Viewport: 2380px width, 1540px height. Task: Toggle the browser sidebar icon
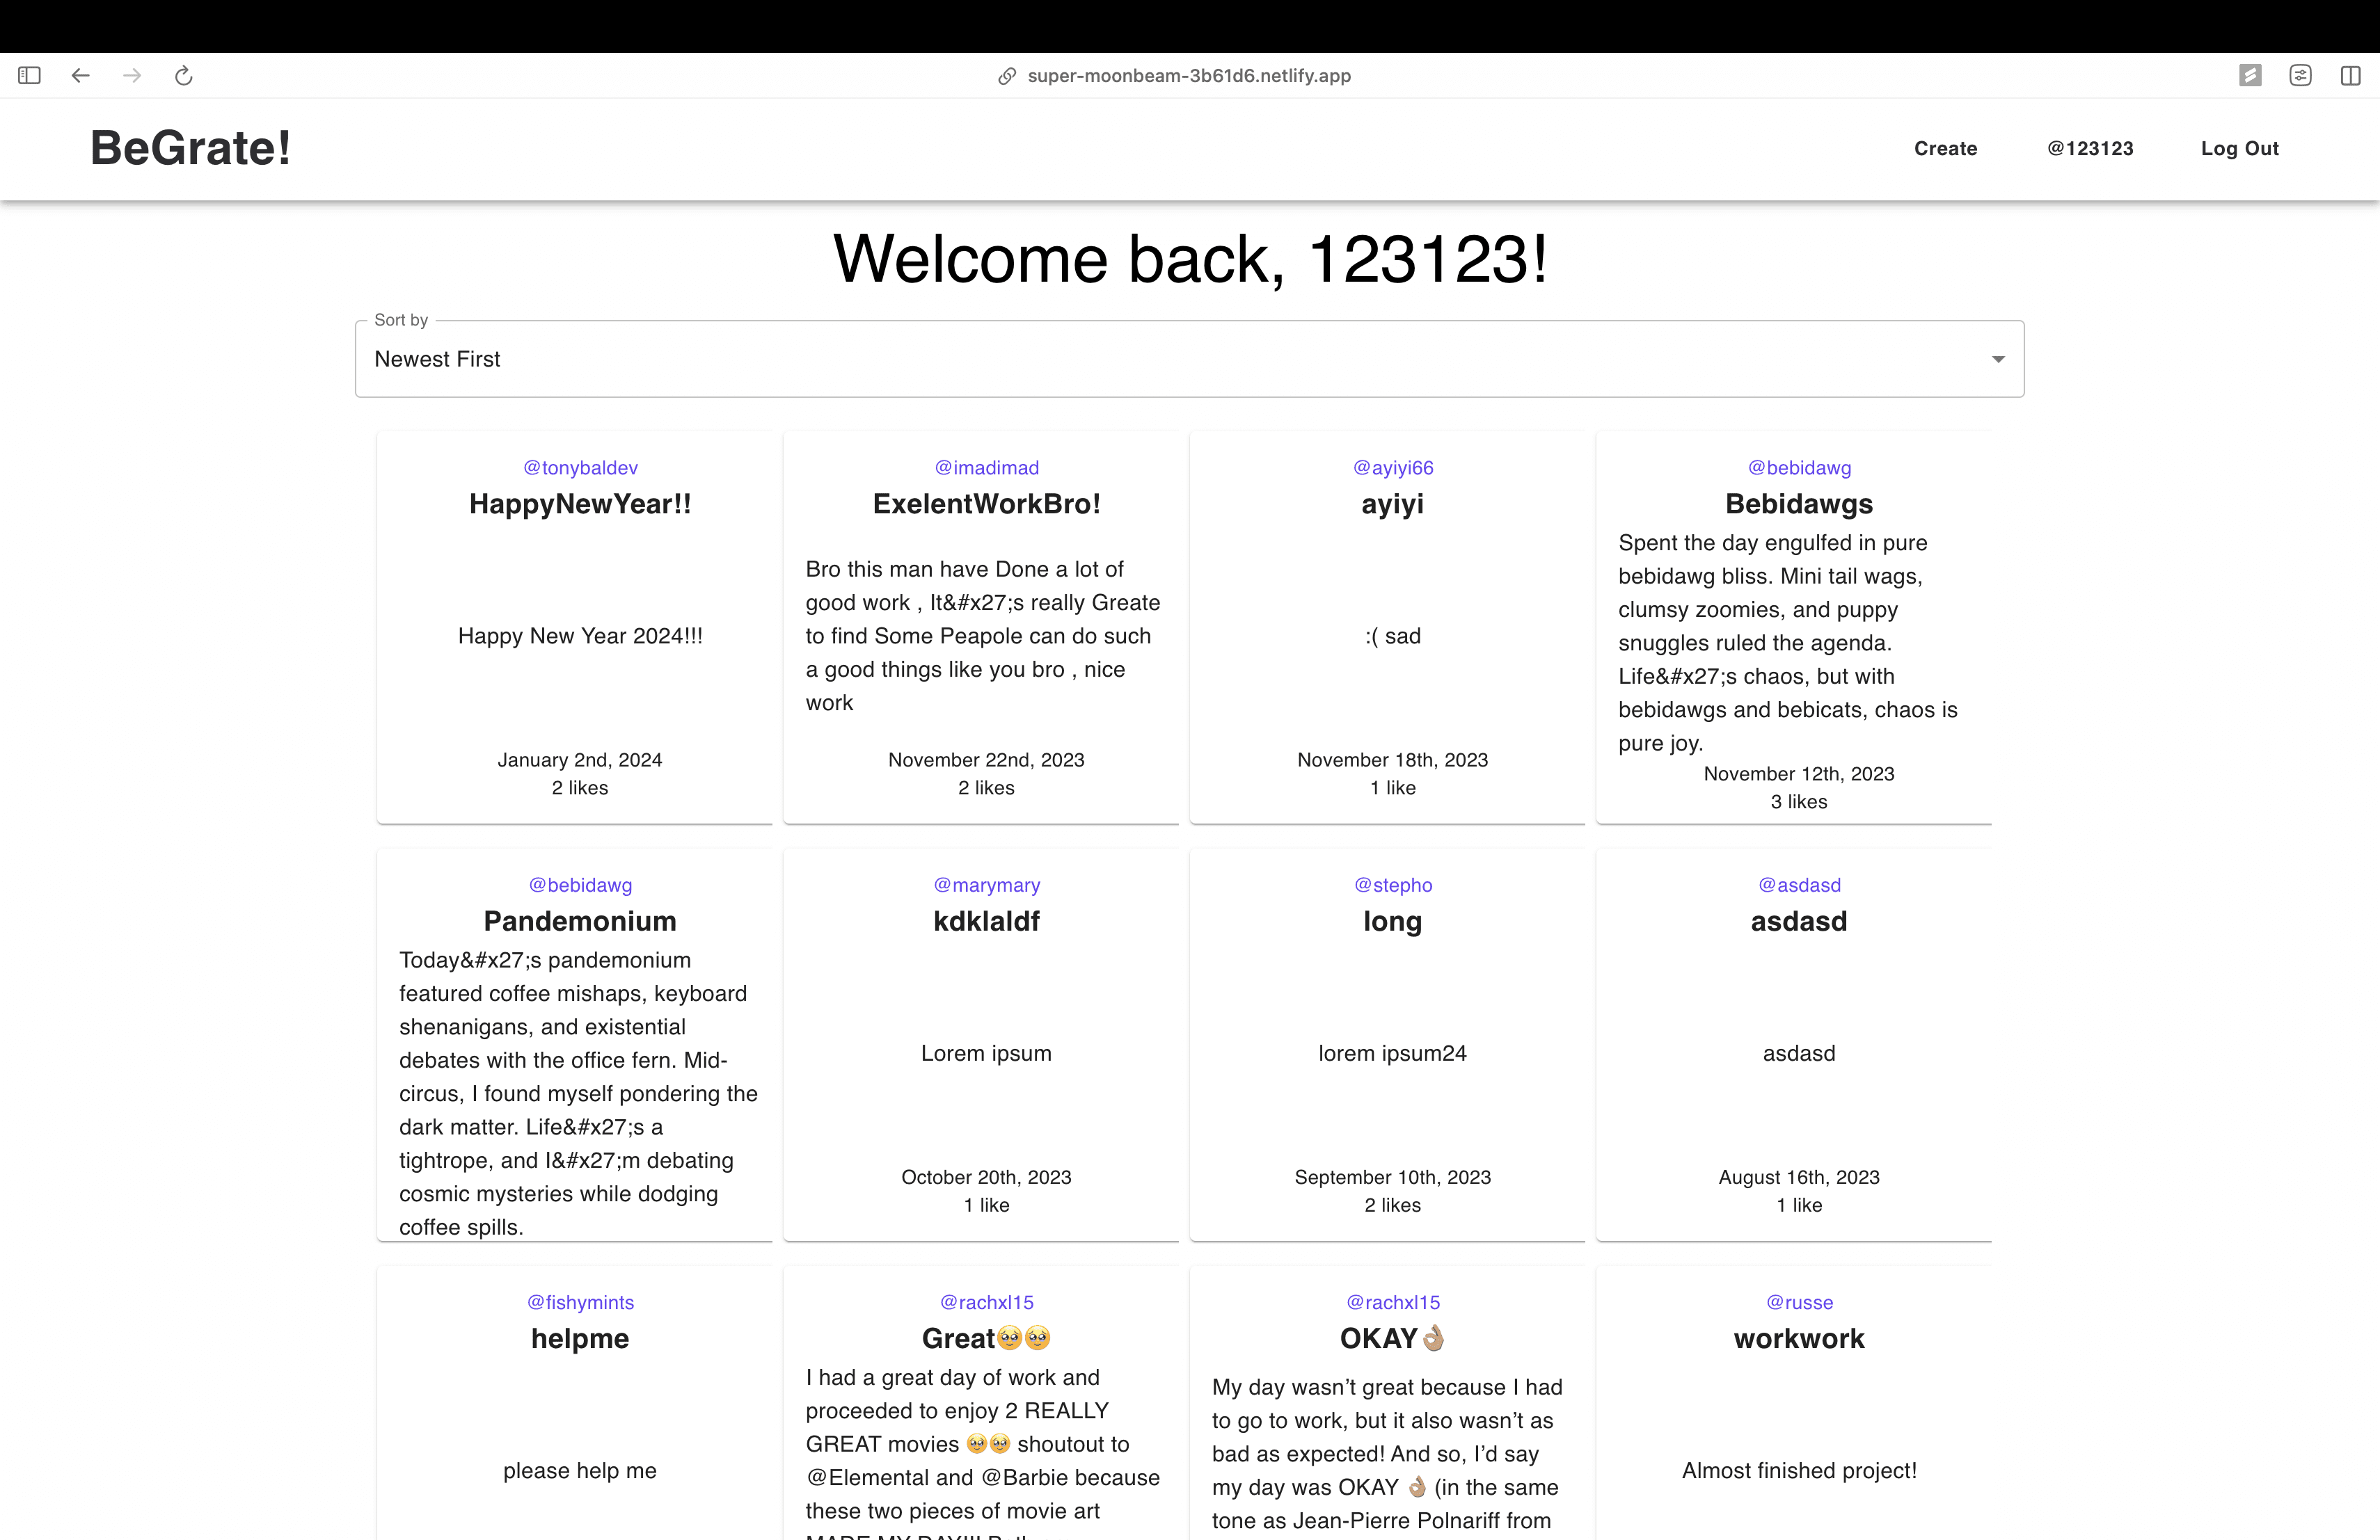click(x=29, y=75)
